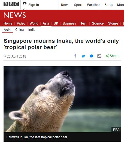Image resolution: width=124 pixels, height=144 pixels.
Task: Click the account avatar icon beside Sign in
Action: pyautogui.click(x=25, y=4)
